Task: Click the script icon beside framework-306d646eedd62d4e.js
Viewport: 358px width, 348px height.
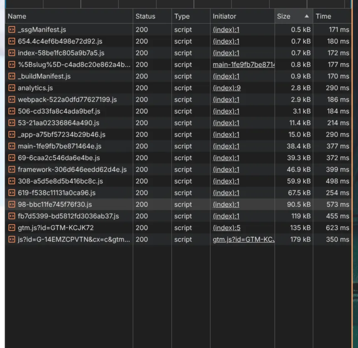Action: tap(12, 169)
